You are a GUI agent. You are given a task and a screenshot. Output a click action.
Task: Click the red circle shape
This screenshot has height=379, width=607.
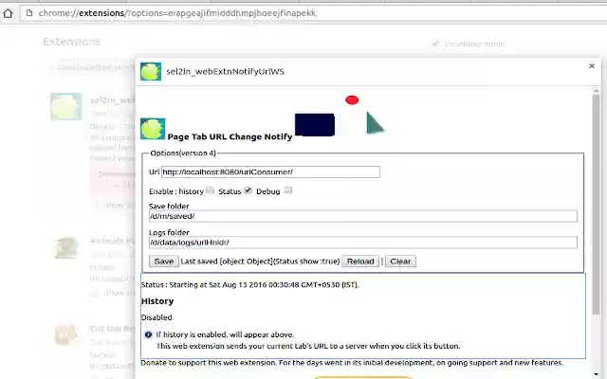pyautogui.click(x=352, y=100)
